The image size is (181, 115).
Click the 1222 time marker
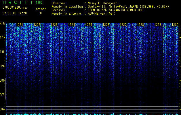pyautogui.click(x=37, y=25)
